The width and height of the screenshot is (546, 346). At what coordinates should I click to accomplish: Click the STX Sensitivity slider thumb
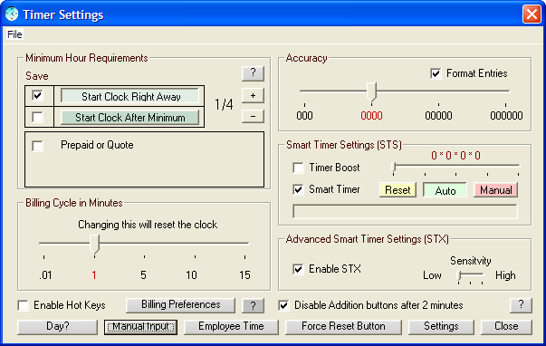(x=459, y=276)
